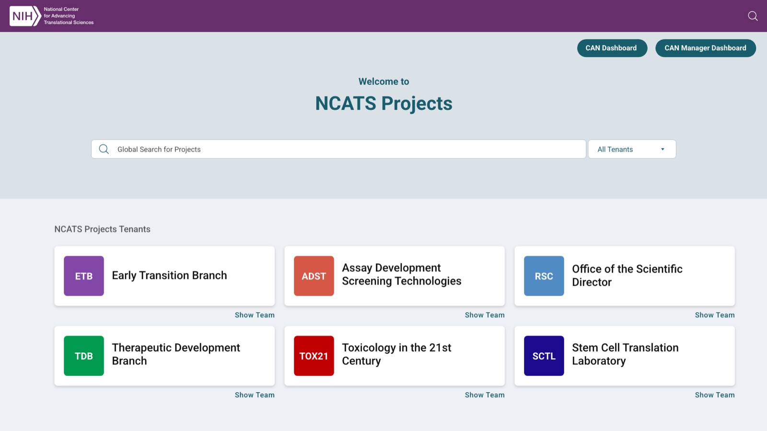
Task: Open the header search magnifier icon
Action: (753, 16)
